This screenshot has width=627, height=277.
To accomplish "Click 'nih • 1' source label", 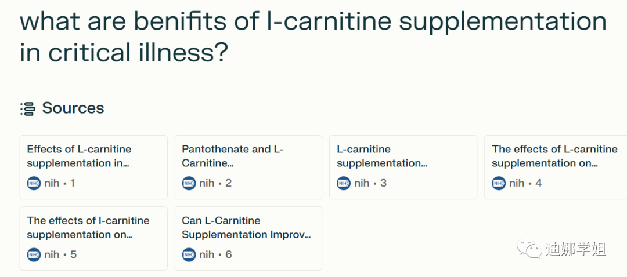I will [x=60, y=183].
